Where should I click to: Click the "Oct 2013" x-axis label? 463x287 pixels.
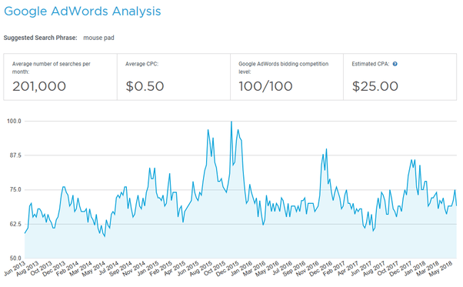point(41,269)
